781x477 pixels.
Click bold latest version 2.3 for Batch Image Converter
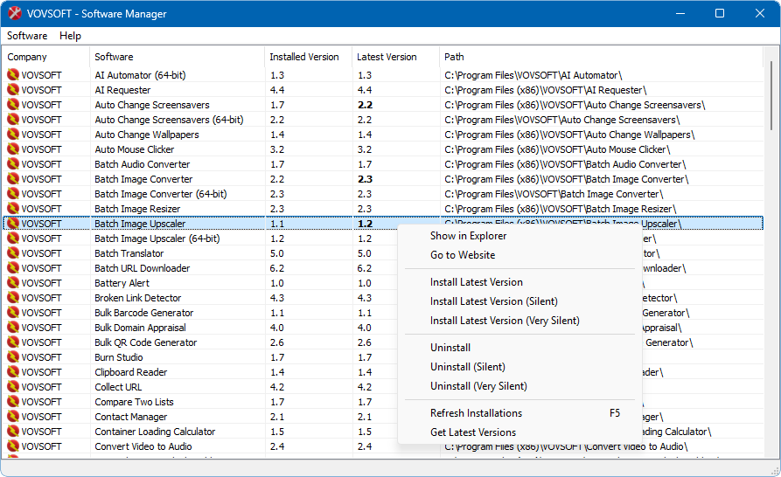tap(365, 179)
